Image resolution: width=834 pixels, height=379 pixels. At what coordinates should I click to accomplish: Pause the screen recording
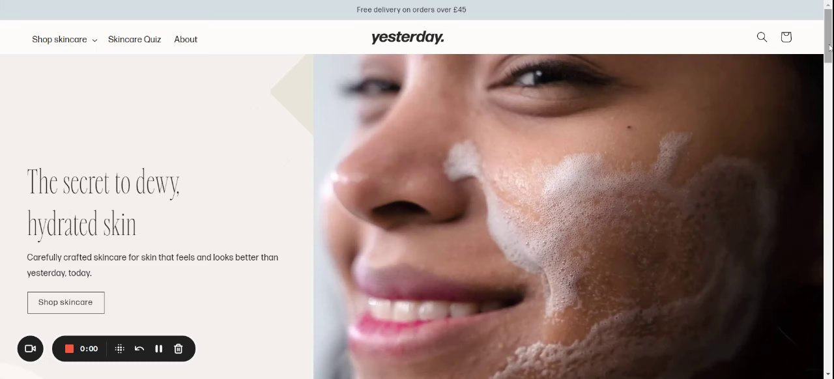pyautogui.click(x=158, y=348)
